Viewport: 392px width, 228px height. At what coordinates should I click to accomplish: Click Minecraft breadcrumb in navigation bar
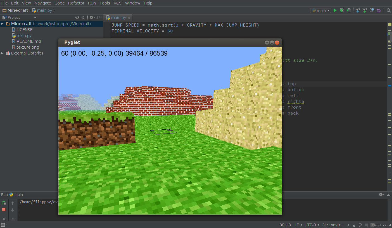point(15,10)
